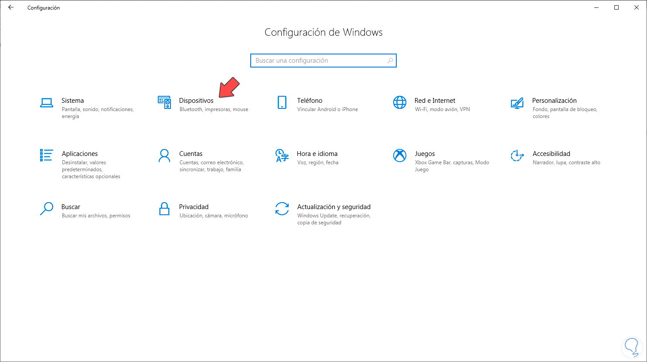Click the Personalización monitor and brush icon
Image resolution: width=647 pixels, height=362 pixels.
[517, 103]
